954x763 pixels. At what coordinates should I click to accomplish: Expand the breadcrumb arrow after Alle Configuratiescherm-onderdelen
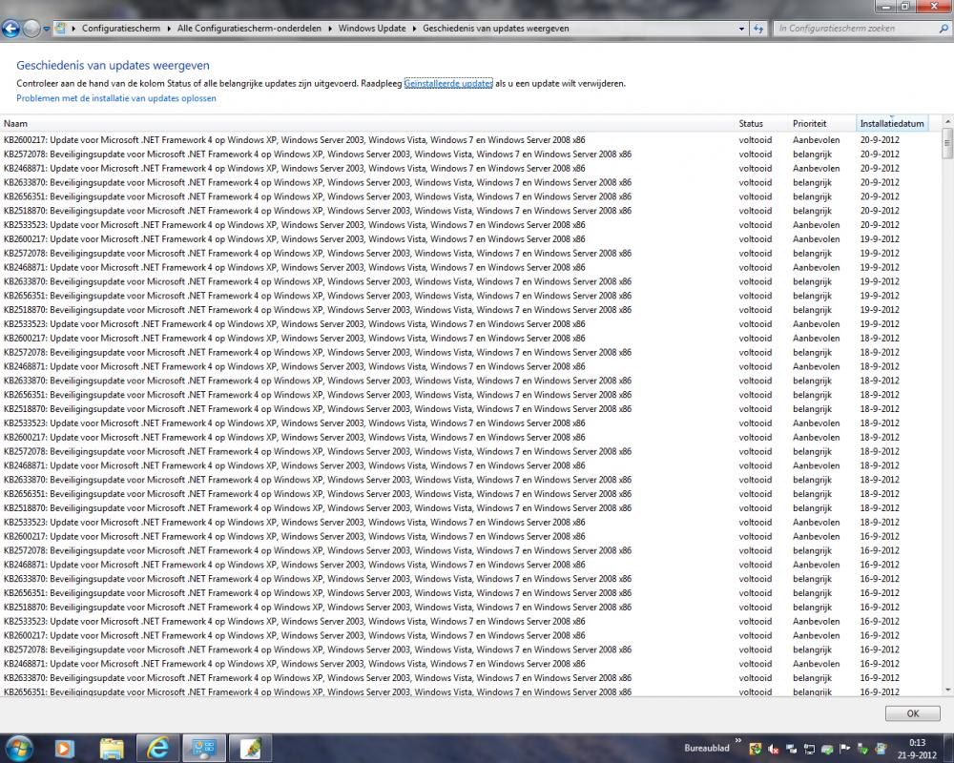(330, 29)
